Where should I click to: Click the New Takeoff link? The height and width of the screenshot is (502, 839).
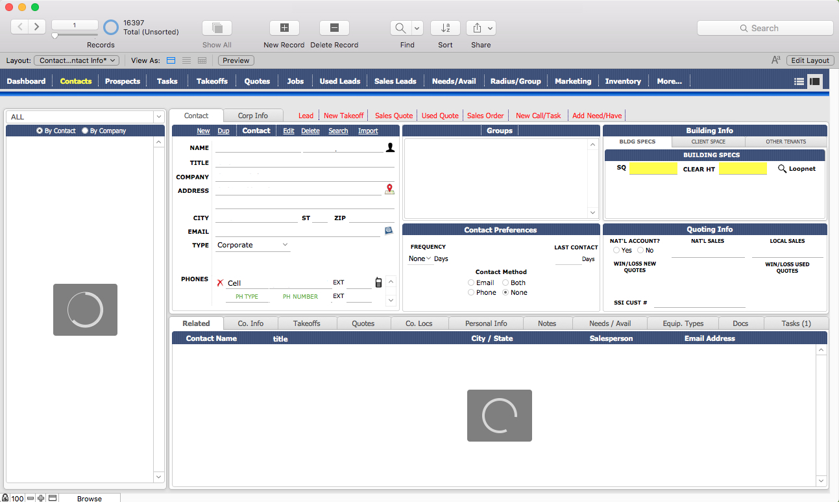tap(344, 115)
